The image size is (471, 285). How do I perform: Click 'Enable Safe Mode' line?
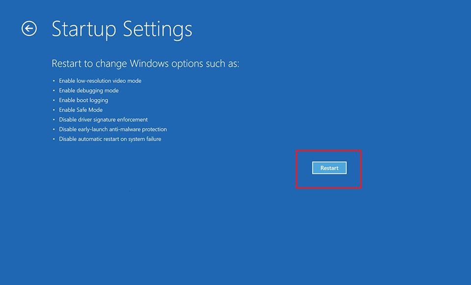pyautogui.click(x=80, y=110)
